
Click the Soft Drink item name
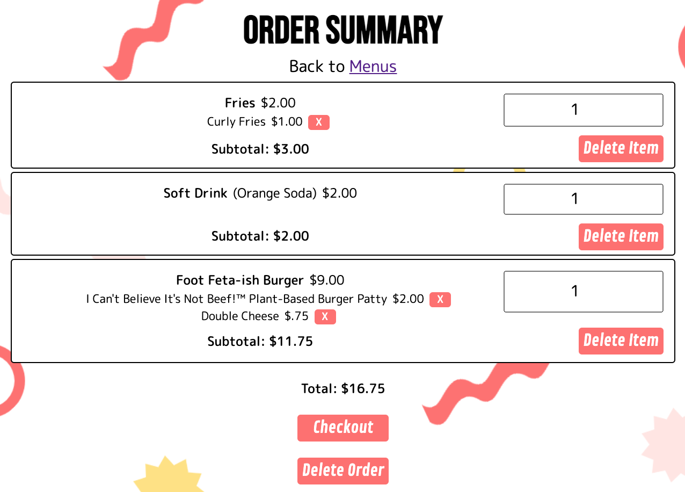click(x=195, y=193)
